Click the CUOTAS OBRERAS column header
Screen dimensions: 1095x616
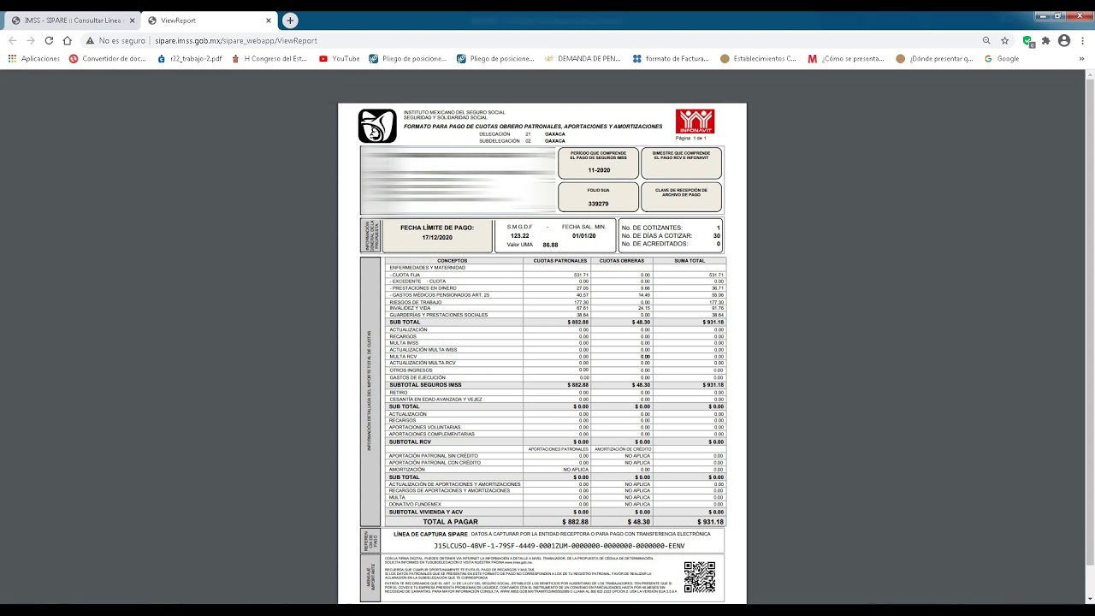coord(622,261)
